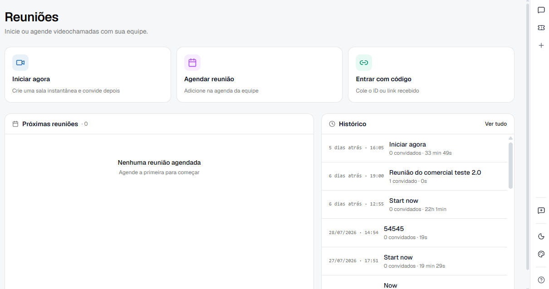Viewport: 549px width, 289px height.
Task: Select history entry Start now lasting 22h 1min
Action: tap(414, 205)
